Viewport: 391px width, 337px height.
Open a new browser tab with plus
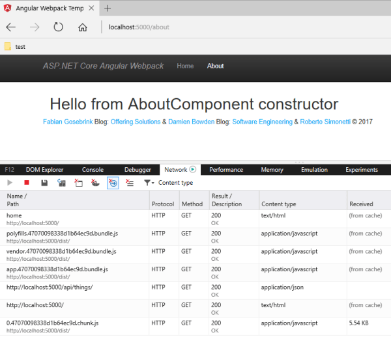point(108,8)
